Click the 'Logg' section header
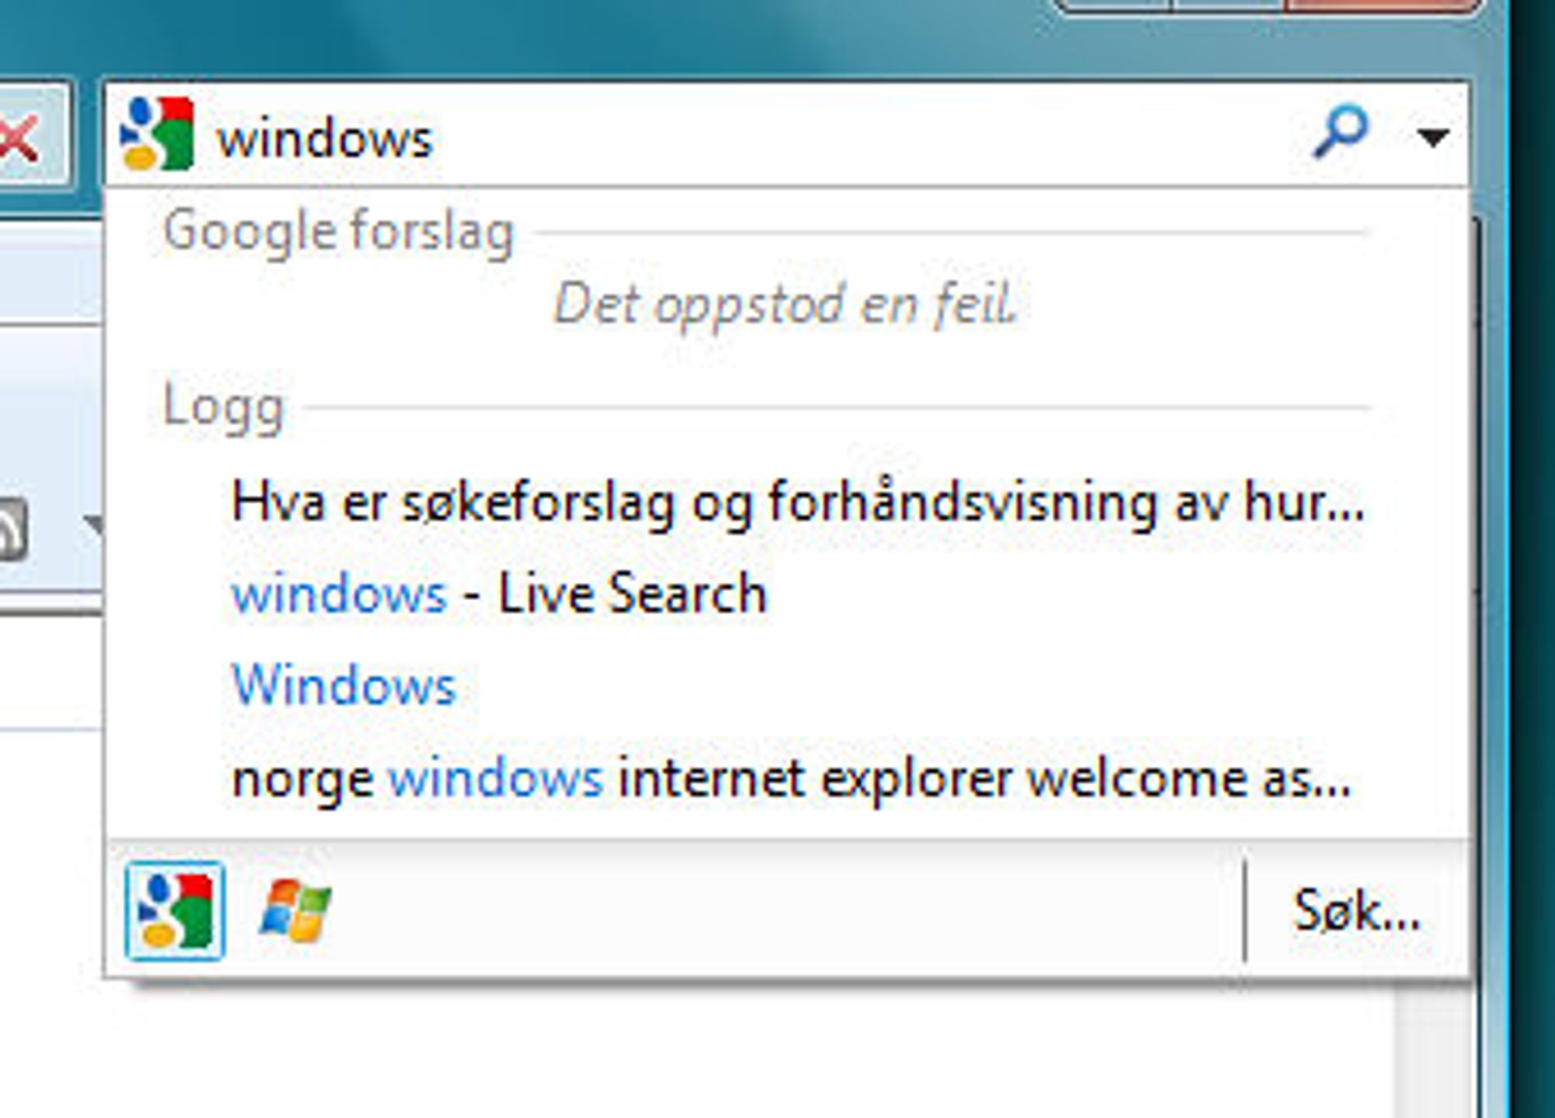This screenshot has width=1555, height=1118. [223, 406]
